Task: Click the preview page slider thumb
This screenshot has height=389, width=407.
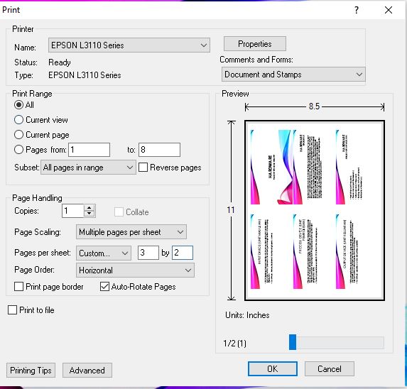Action: tap(293, 342)
